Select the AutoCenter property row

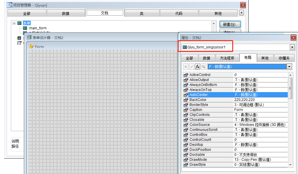(x=236, y=95)
